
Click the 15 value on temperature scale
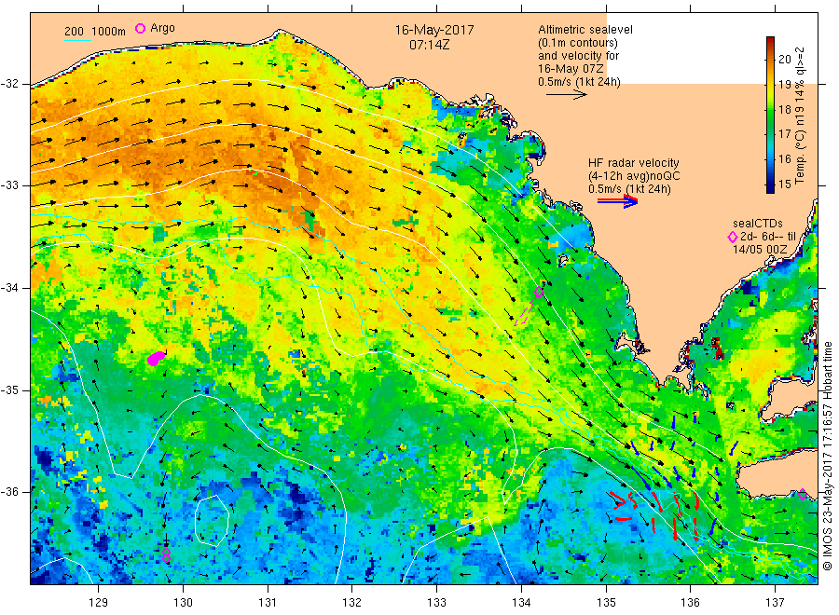[784, 184]
